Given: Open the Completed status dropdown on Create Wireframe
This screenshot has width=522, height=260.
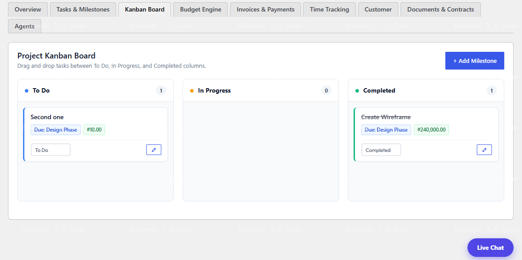Looking at the screenshot, I should coord(381,150).
